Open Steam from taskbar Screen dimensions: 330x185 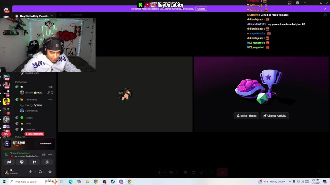point(113,182)
